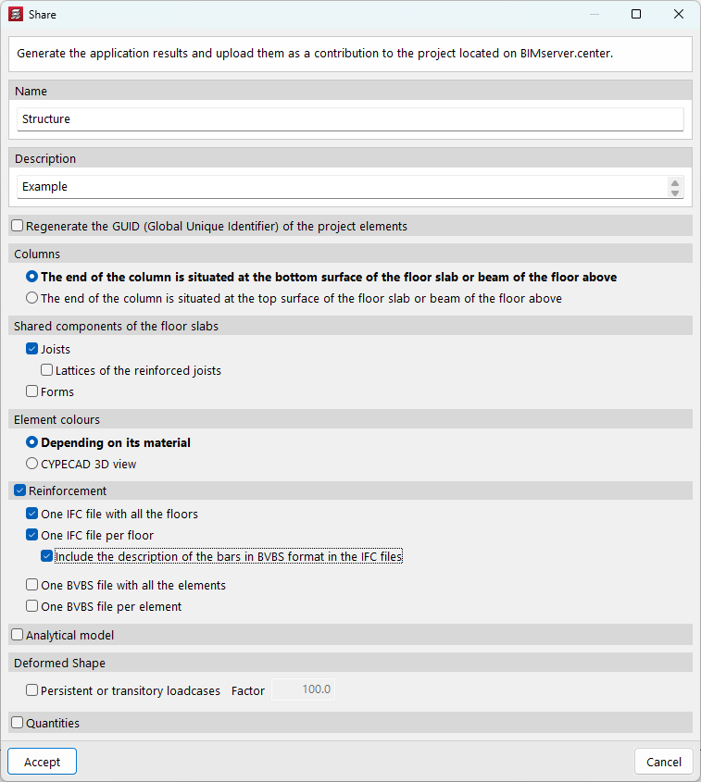Uncheck the Reinforcement section checkbox
The image size is (701, 782).
pyautogui.click(x=20, y=490)
